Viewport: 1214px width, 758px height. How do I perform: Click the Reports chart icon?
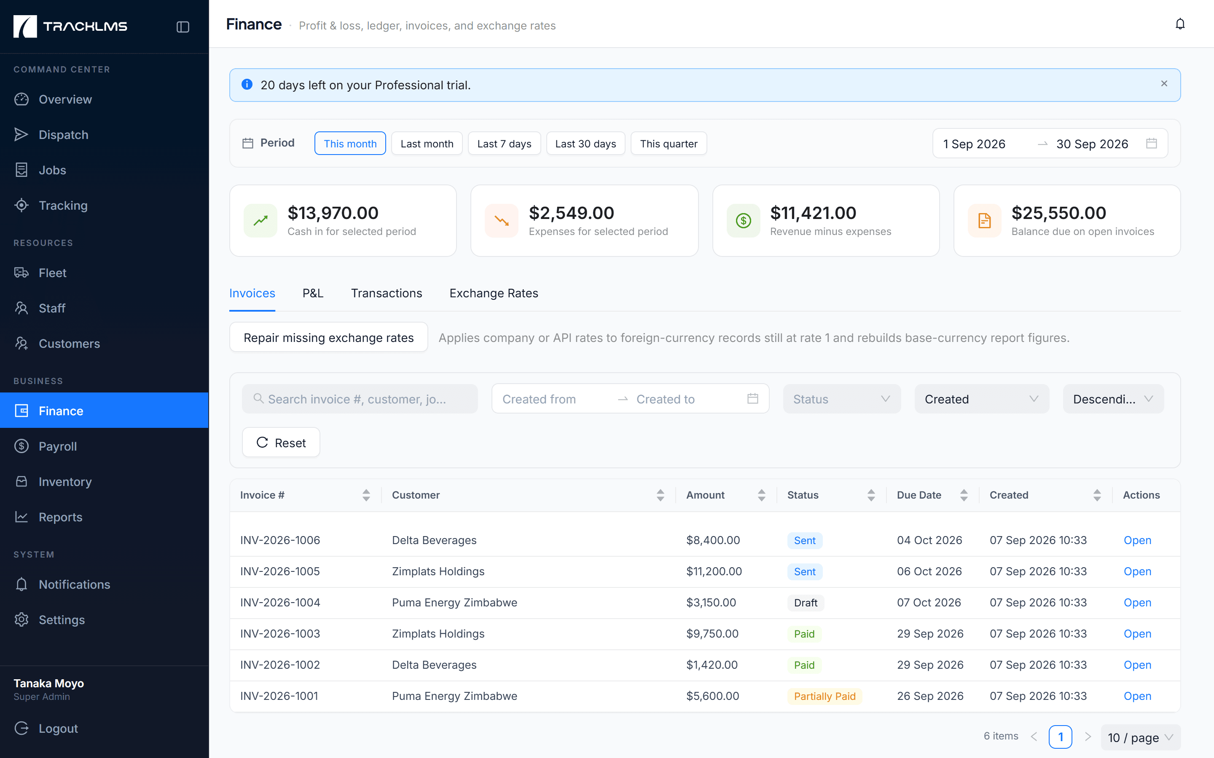[21, 516]
